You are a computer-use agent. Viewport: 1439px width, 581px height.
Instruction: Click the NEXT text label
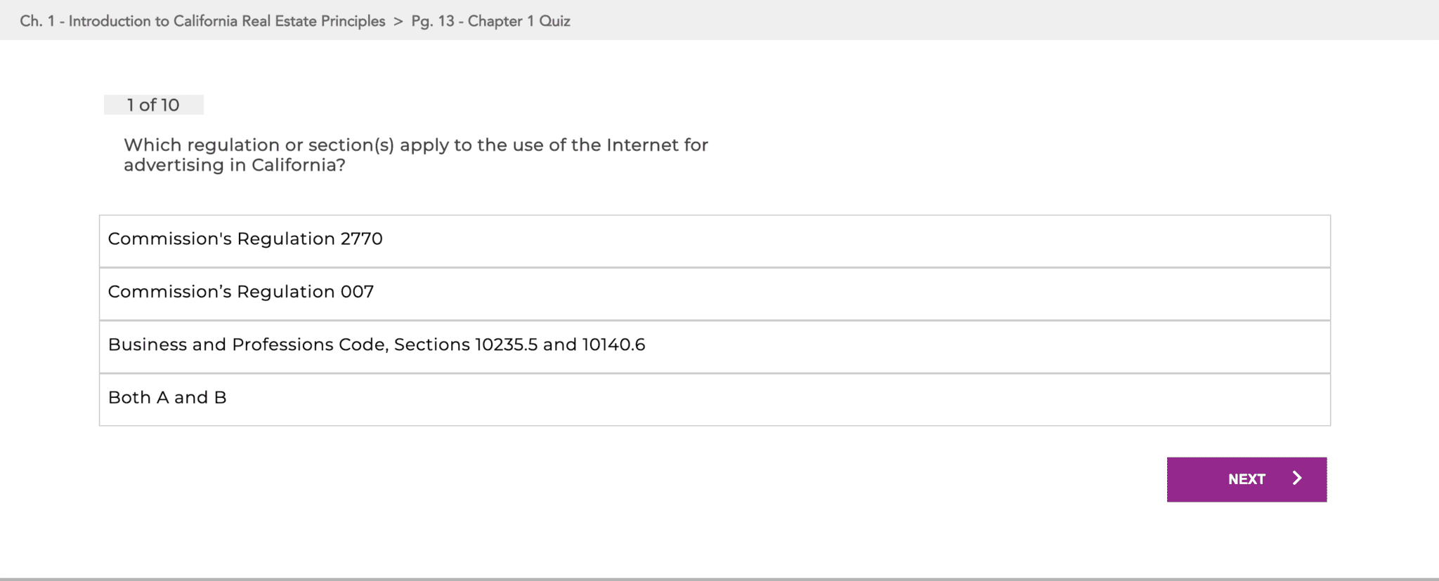1246,479
